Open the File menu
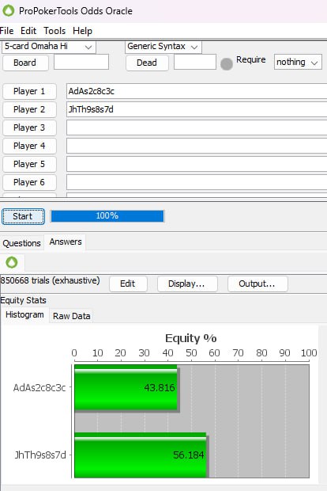This screenshot has height=491, width=327. click(6, 31)
